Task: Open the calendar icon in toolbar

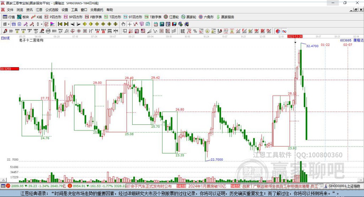Action: [156, 24]
